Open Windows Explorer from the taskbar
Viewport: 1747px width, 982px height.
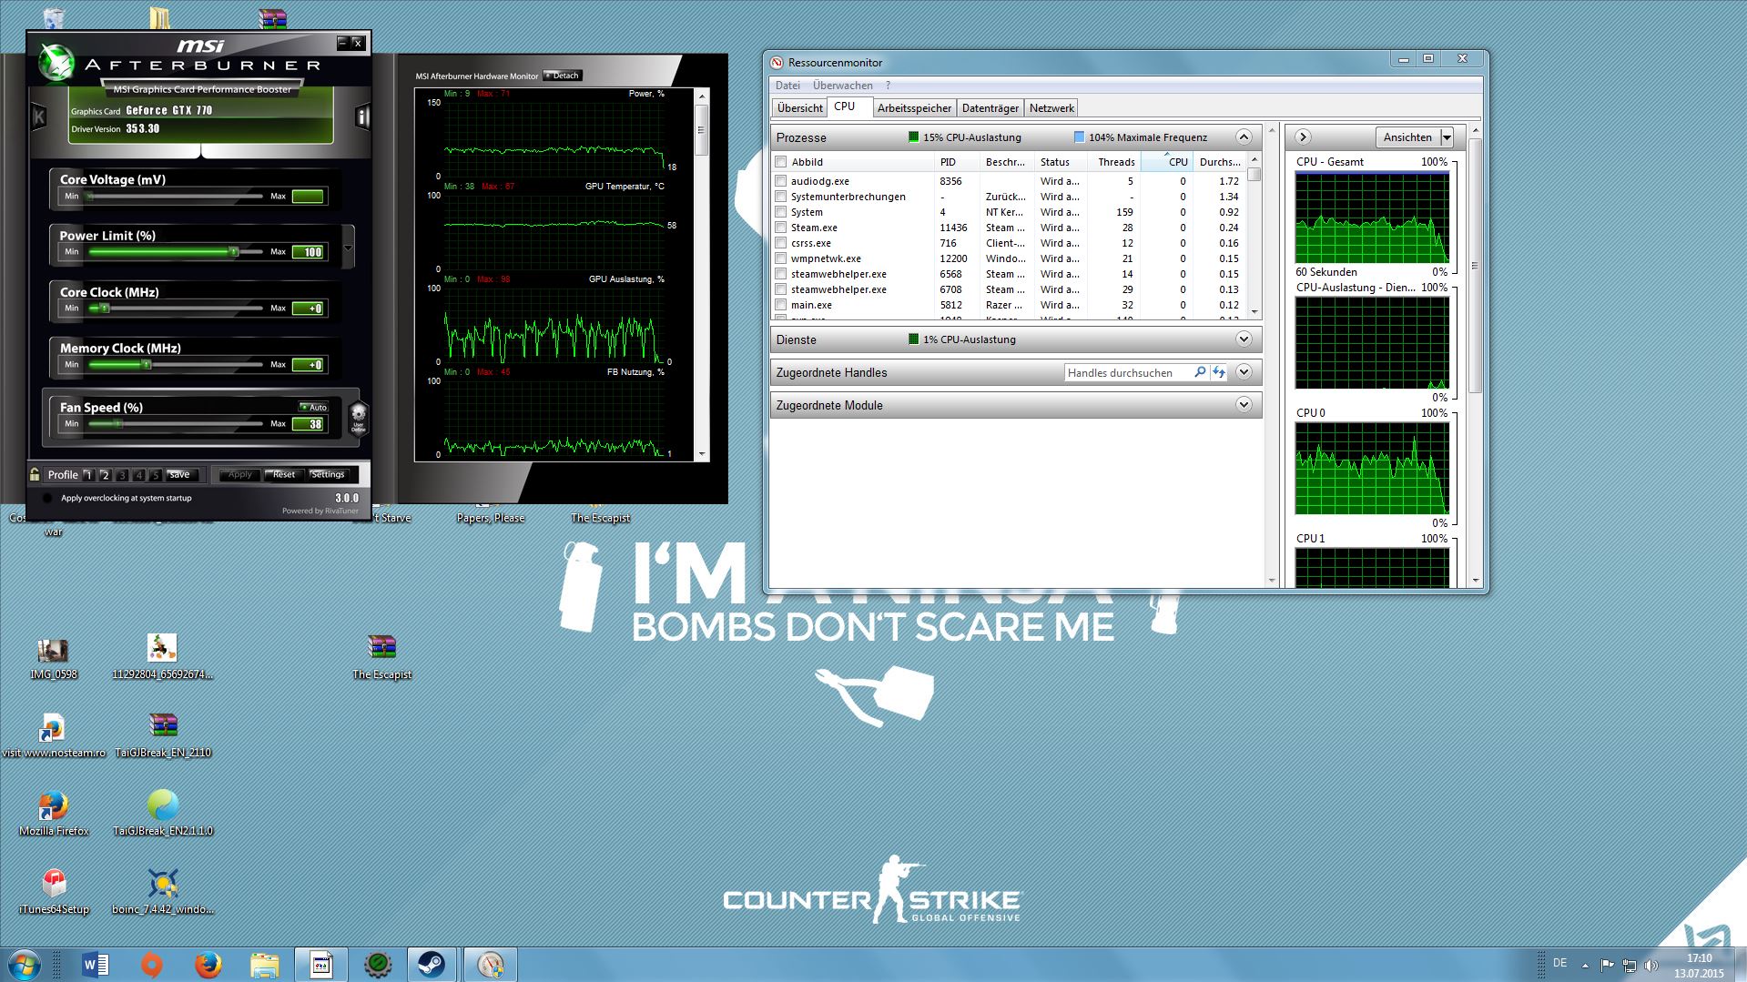tap(265, 965)
